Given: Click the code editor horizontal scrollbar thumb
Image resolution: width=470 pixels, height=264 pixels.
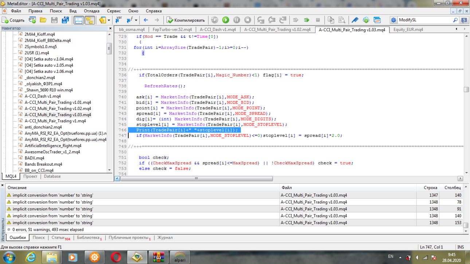Looking at the screenshot, I should tap(196, 178).
